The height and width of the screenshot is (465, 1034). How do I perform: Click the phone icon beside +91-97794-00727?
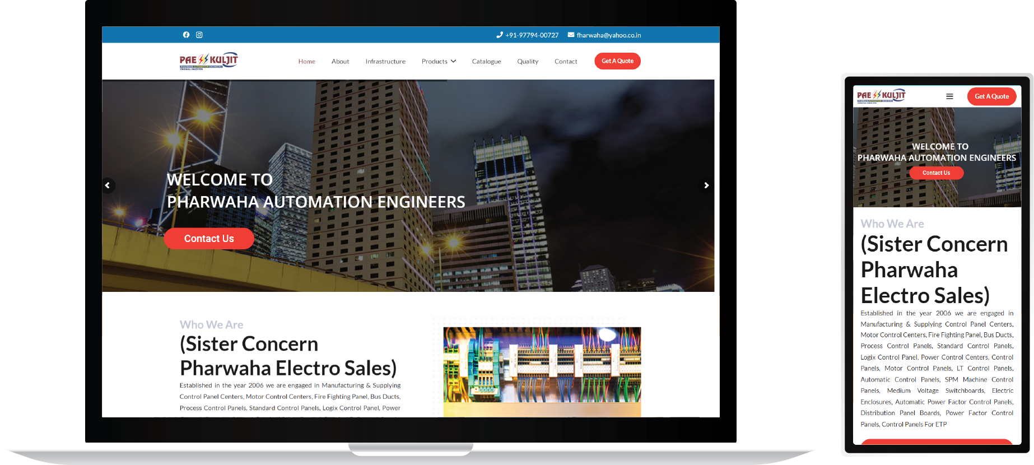[x=500, y=35]
